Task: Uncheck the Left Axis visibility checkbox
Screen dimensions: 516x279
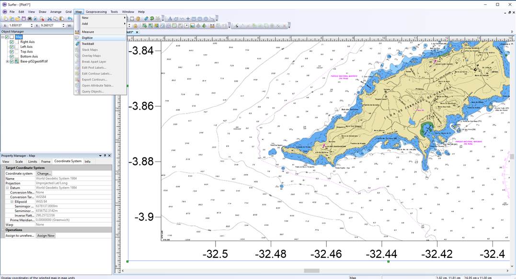Action: point(12,47)
